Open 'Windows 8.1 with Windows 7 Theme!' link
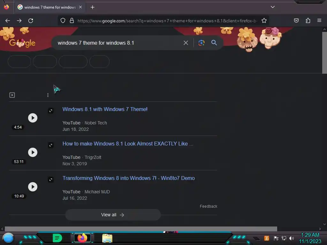327x245 pixels. click(105, 109)
